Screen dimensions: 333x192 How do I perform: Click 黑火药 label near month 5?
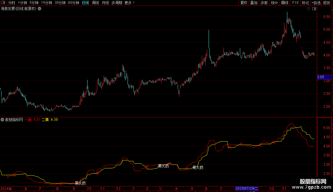(x=198, y=168)
